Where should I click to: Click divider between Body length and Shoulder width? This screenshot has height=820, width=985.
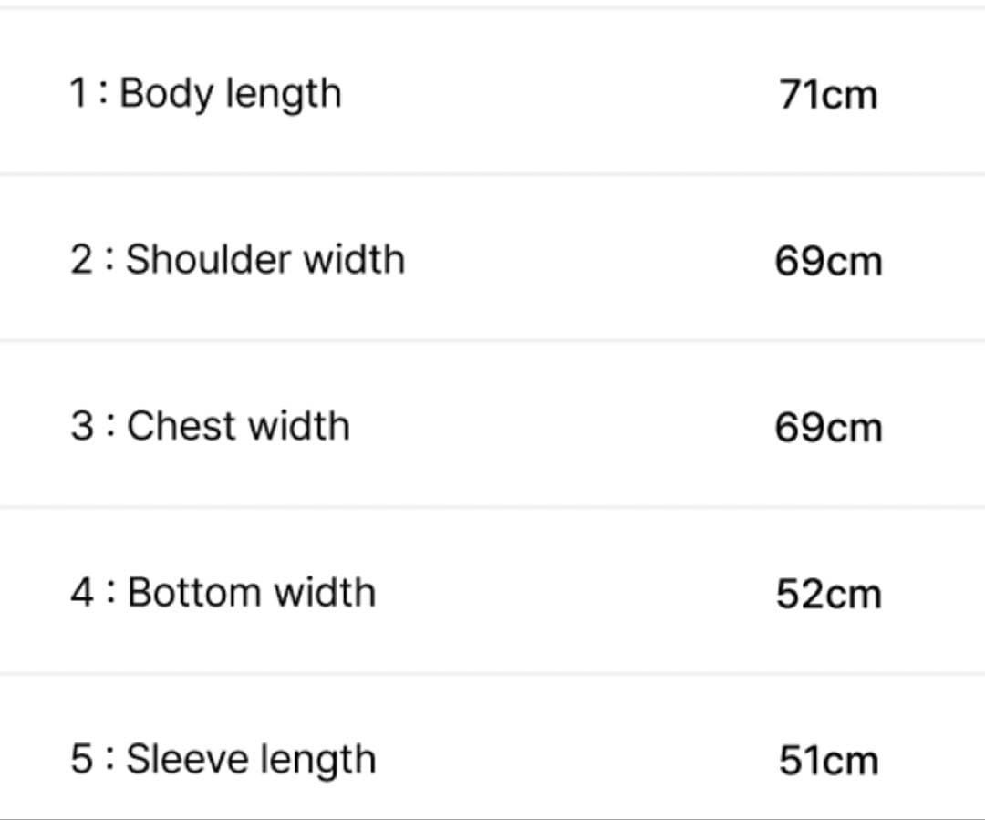point(493,173)
